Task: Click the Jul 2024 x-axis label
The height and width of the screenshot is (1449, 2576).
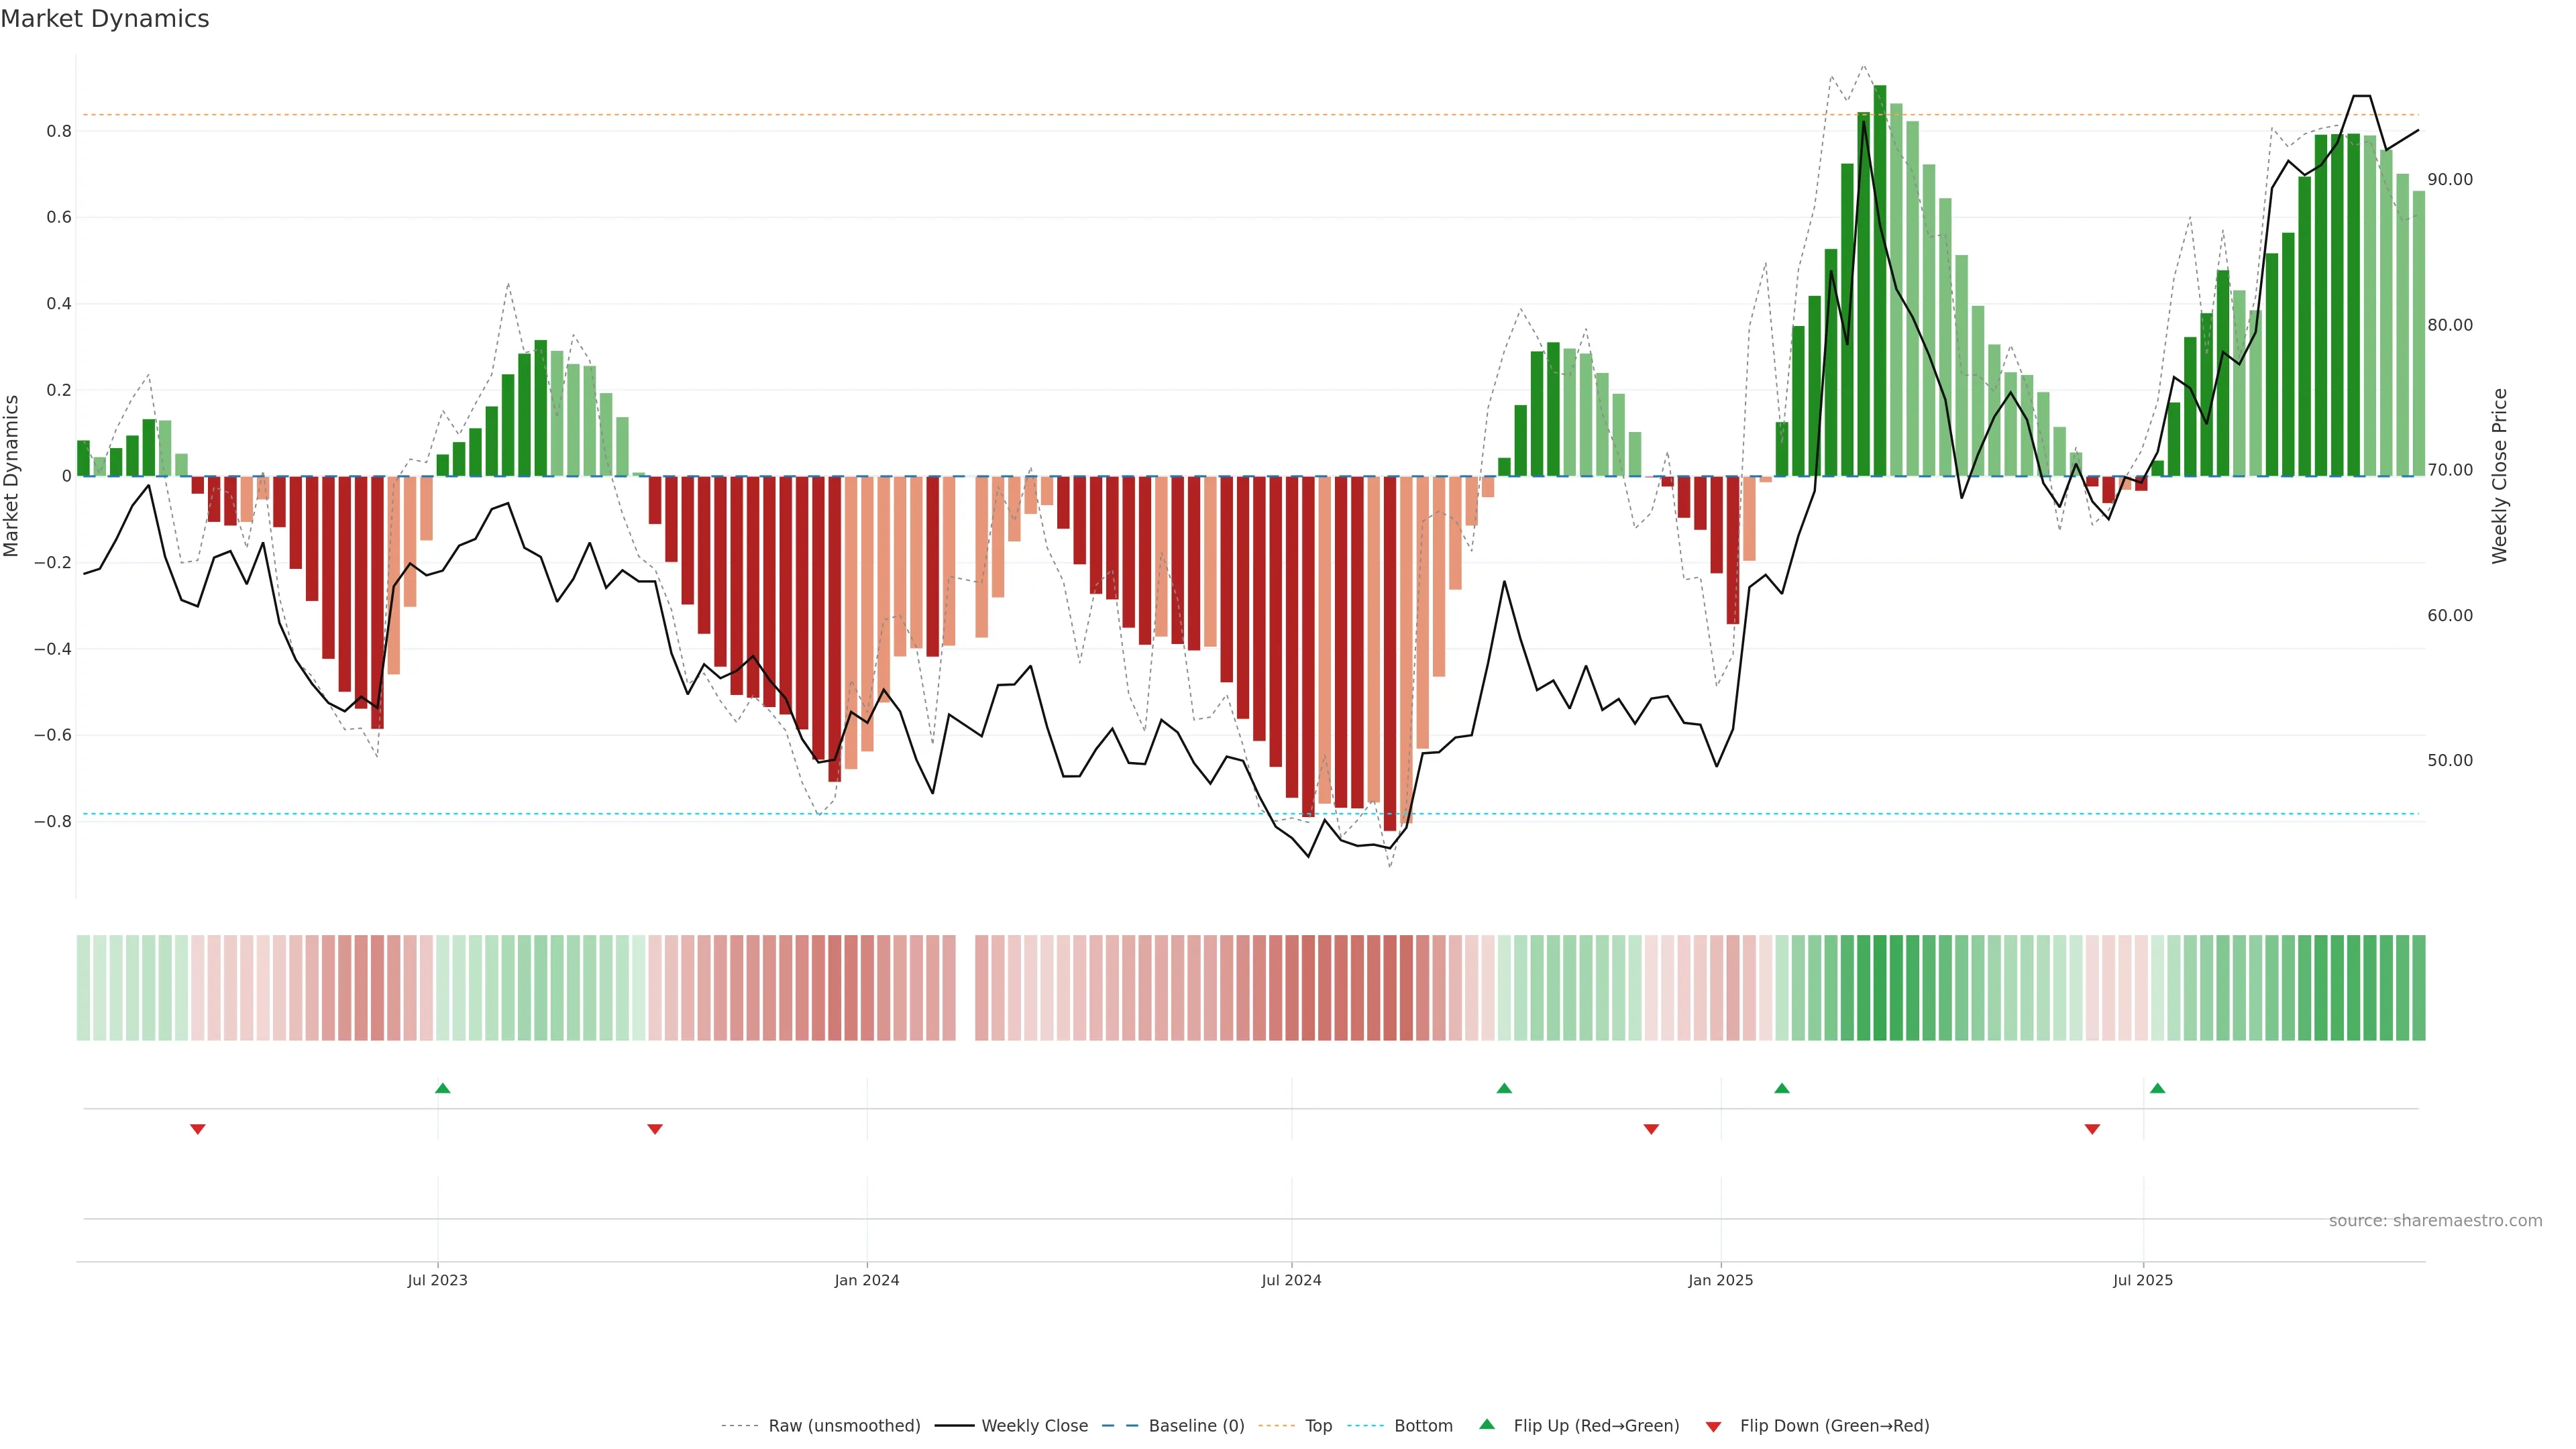Action: pos(1291,1280)
